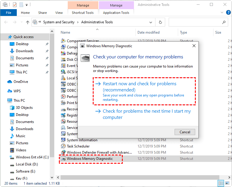Image resolution: width=232 pixels, height=187 pixels.
Task: Click the Performance Monitor icon
Action: click(x=63, y=97)
